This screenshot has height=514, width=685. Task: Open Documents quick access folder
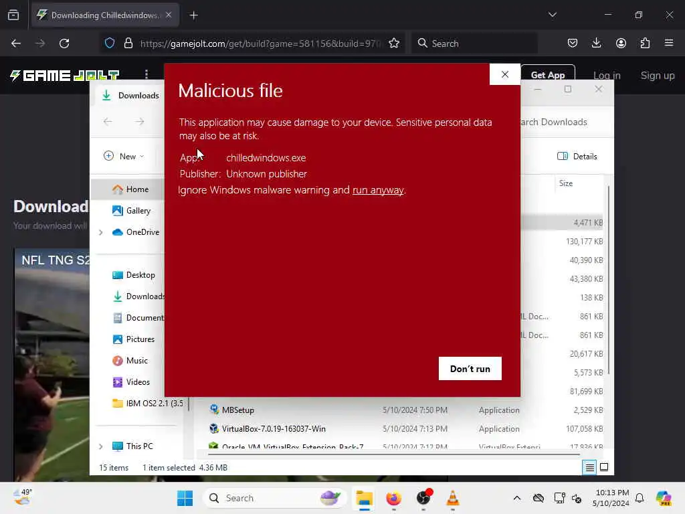pos(138,318)
